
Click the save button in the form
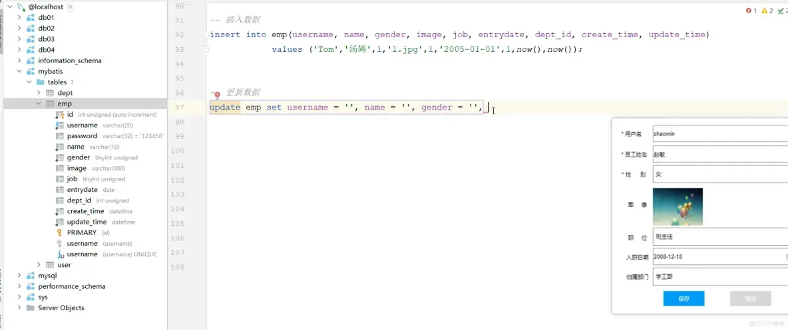click(x=684, y=298)
